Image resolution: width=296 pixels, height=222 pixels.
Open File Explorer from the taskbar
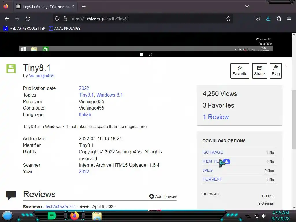(97, 216)
